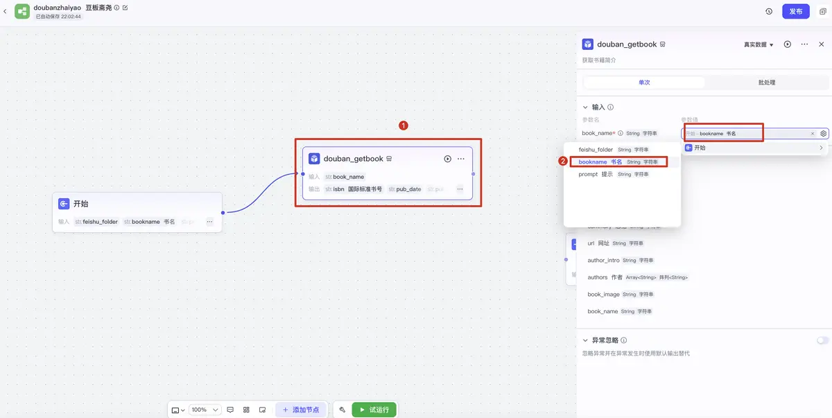832x418 pixels.
Task: Toggle the 异常忽略 error-ignore switch
Action: pyautogui.click(x=822, y=340)
